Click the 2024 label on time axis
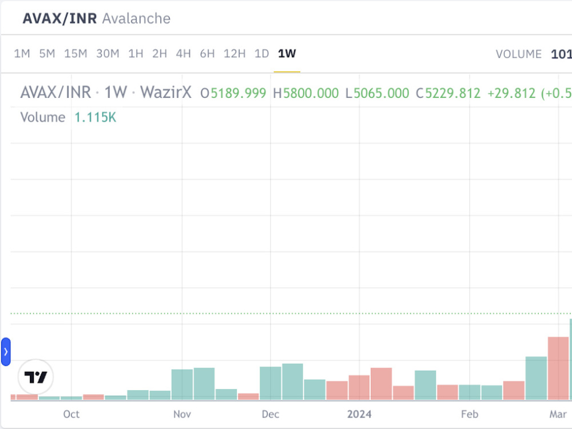The height and width of the screenshot is (429, 572). pyautogui.click(x=359, y=414)
